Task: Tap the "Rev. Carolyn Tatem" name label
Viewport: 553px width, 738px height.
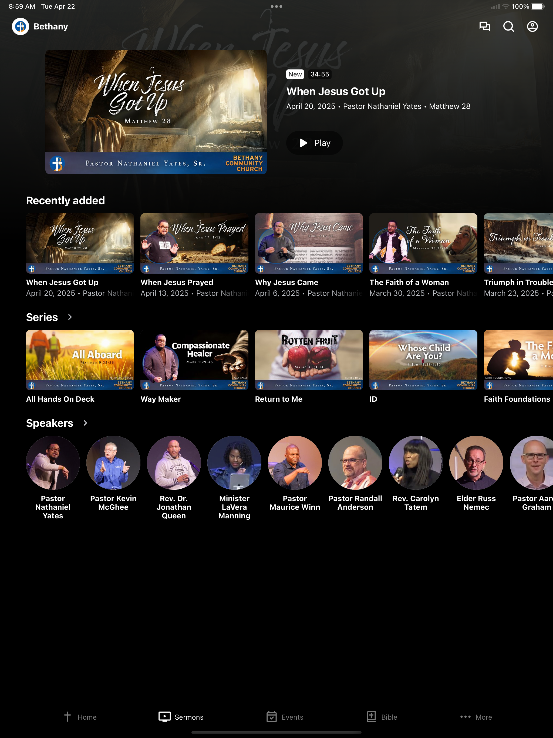Action: pyautogui.click(x=416, y=503)
